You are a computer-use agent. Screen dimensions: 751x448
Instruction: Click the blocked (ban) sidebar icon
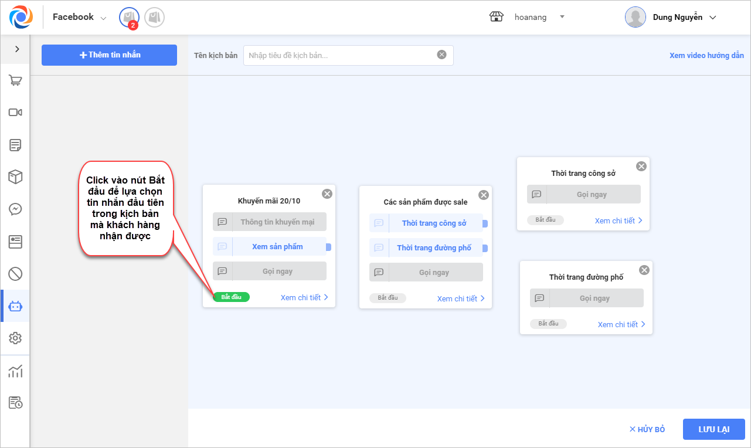(x=15, y=273)
